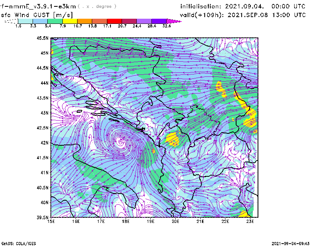Click the '42.5N' latitude label
Screen dimensions: 318x246
(43, 128)
